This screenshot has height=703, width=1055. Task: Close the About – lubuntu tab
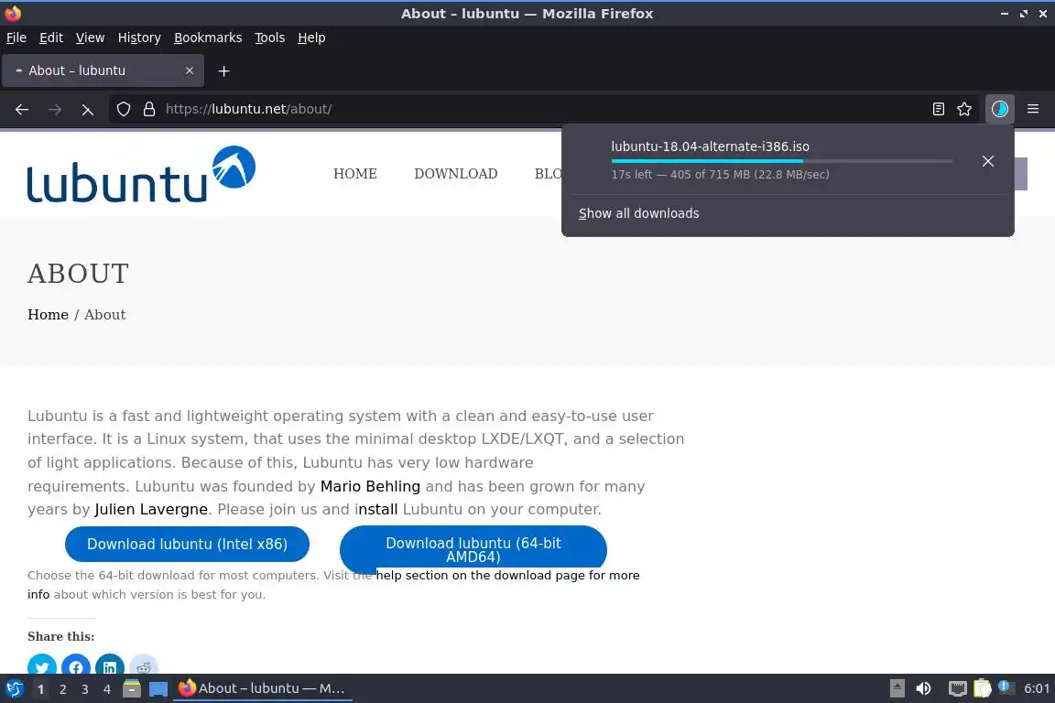(x=190, y=70)
